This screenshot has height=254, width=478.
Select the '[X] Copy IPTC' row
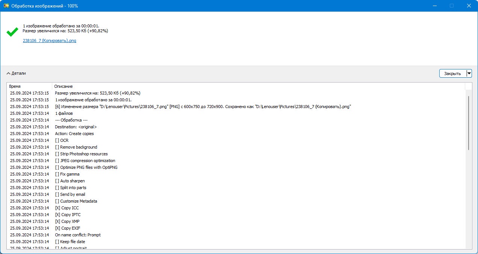236,215
